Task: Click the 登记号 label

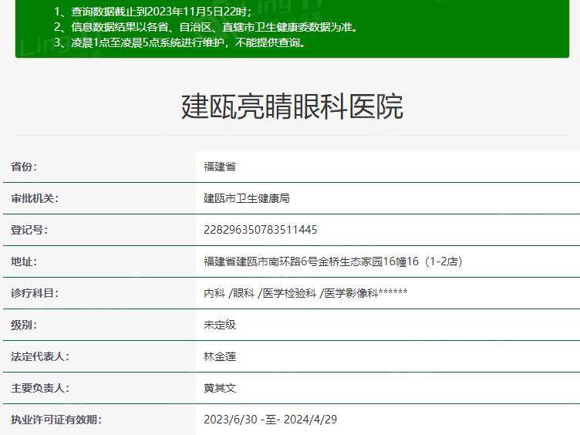Action: [x=29, y=230]
